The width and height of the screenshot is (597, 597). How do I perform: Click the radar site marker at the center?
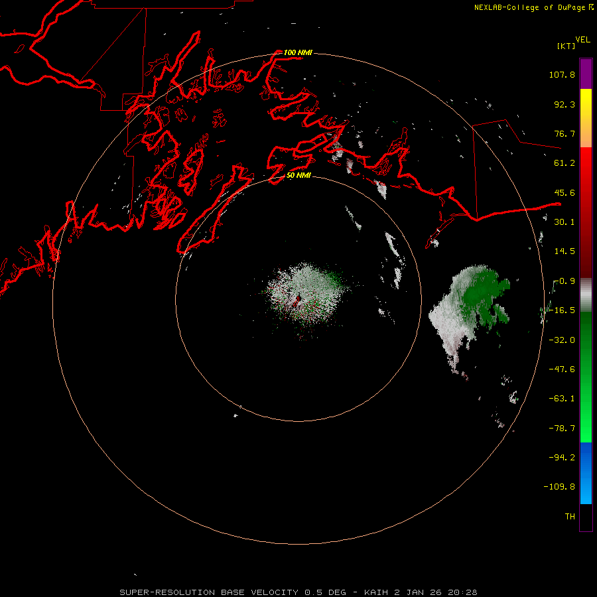[298, 299]
